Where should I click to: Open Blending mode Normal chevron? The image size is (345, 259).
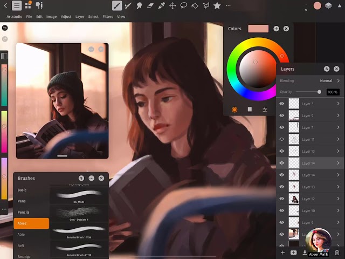(x=339, y=80)
